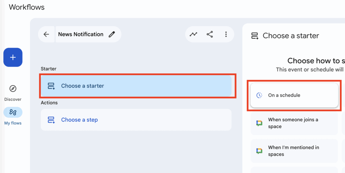The image size is (345, 173).
Task: Open the three-dot more options menu
Action: 226,34
